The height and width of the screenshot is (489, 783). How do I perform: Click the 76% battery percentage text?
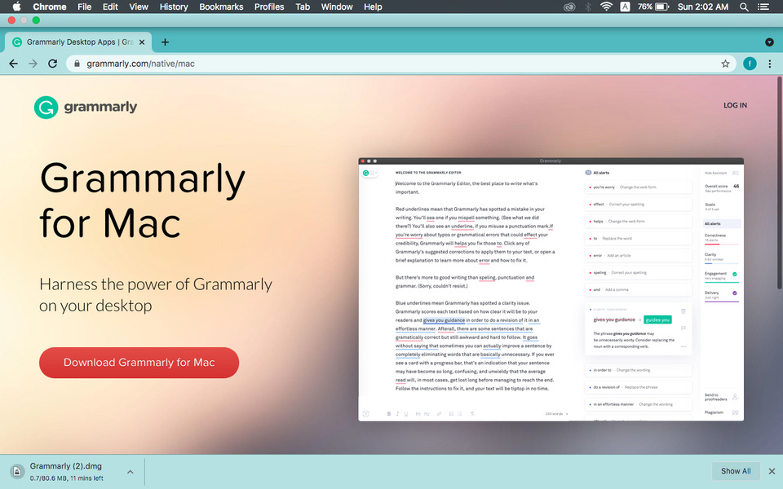click(x=644, y=7)
